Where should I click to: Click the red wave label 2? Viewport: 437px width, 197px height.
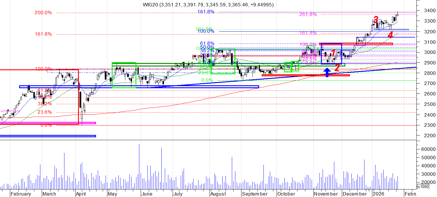click(x=337, y=68)
